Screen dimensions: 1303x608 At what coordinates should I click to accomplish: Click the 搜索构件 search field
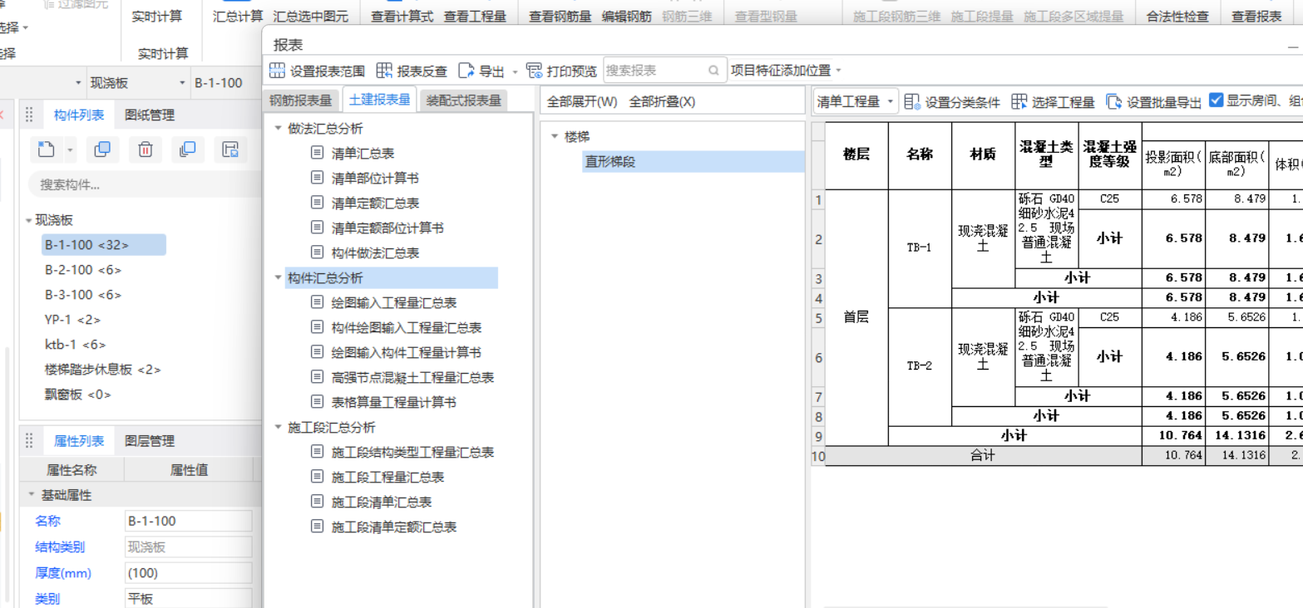pos(146,184)
